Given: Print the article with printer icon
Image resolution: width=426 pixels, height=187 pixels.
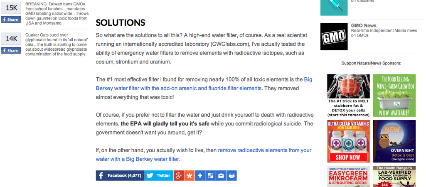Looking at the screenshot, I should (231, 176).
